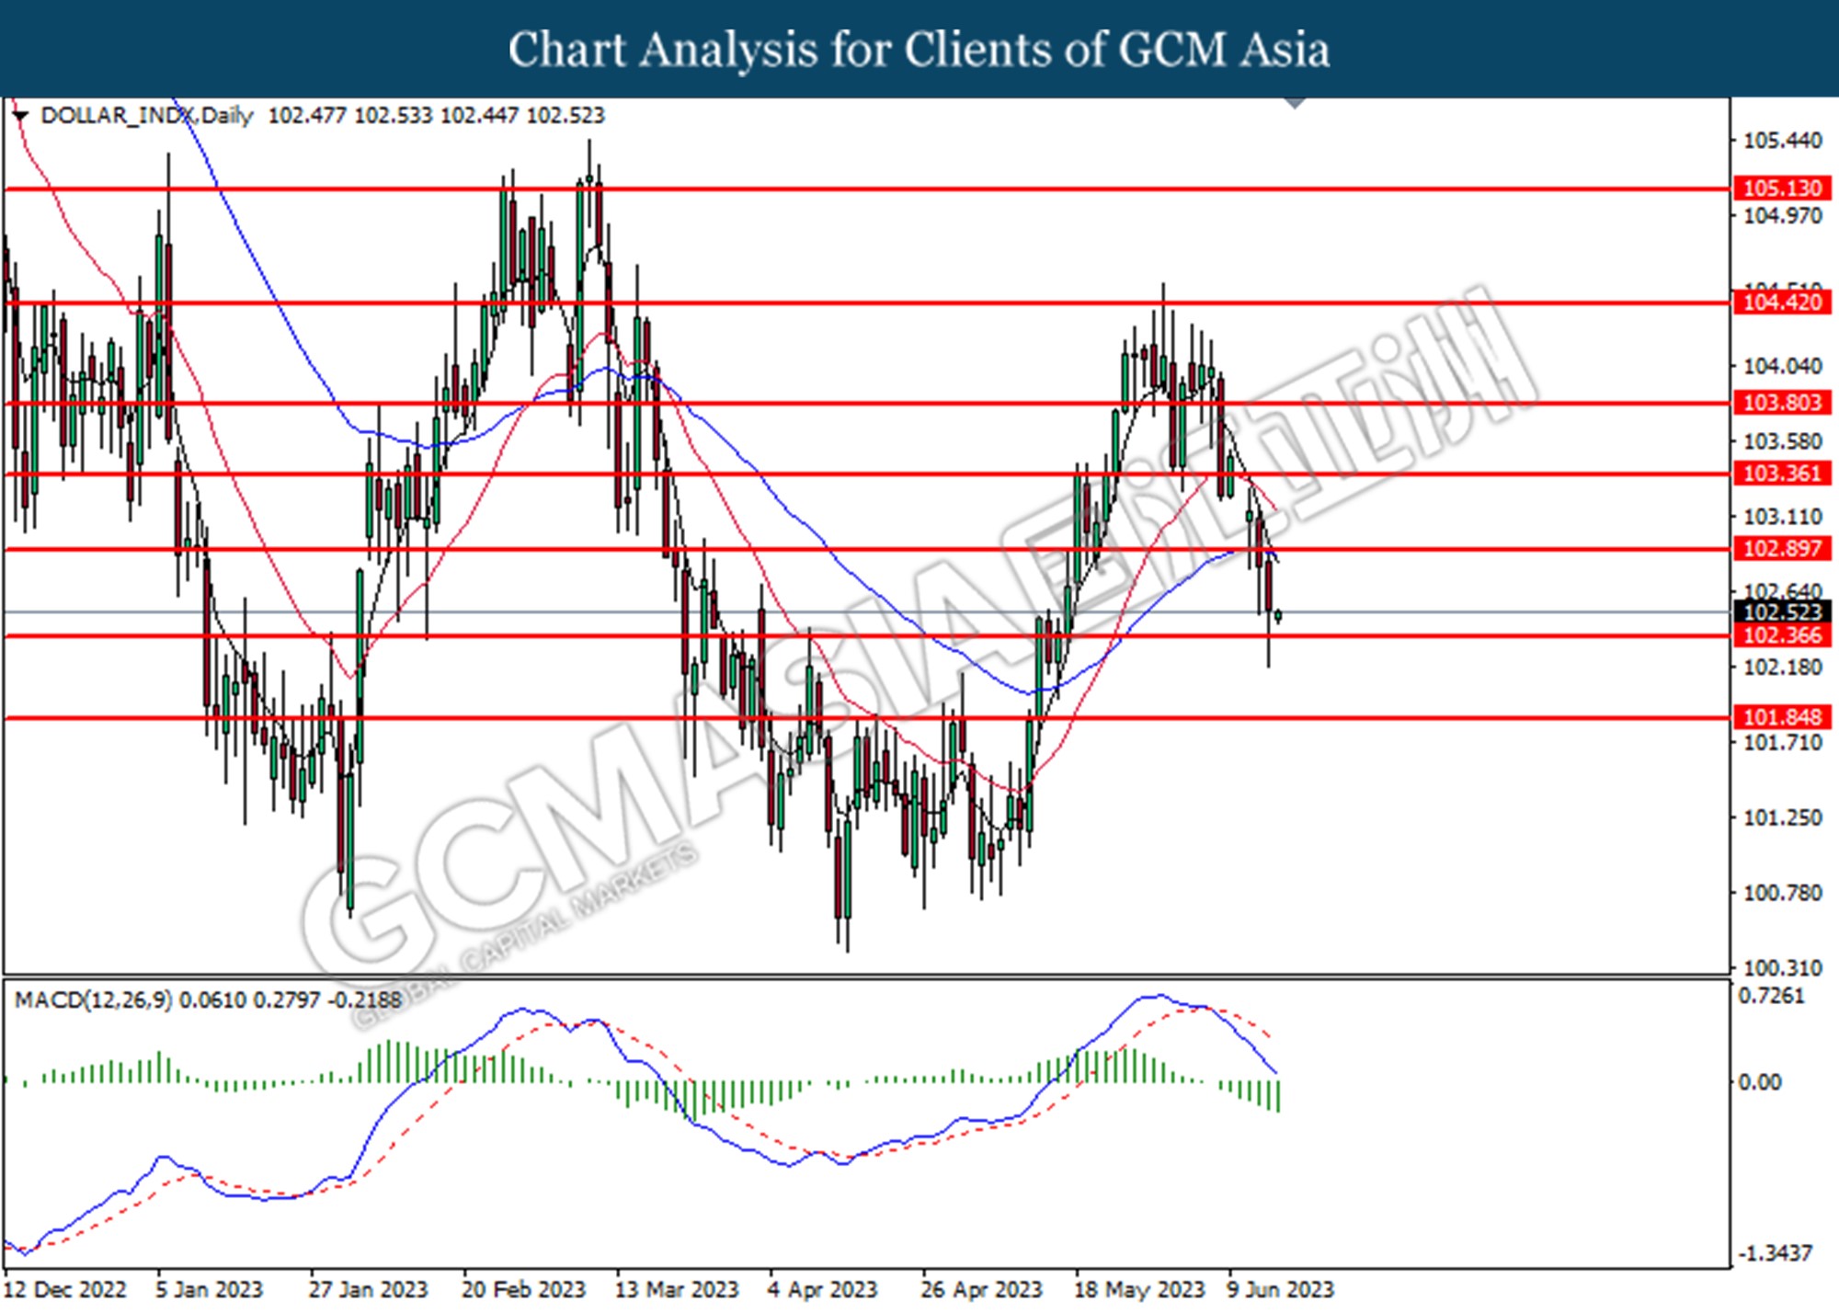Click the 101.250 price scale value
The width and height of the screenshot is (1839, 1313).
tap(1782, 817)
